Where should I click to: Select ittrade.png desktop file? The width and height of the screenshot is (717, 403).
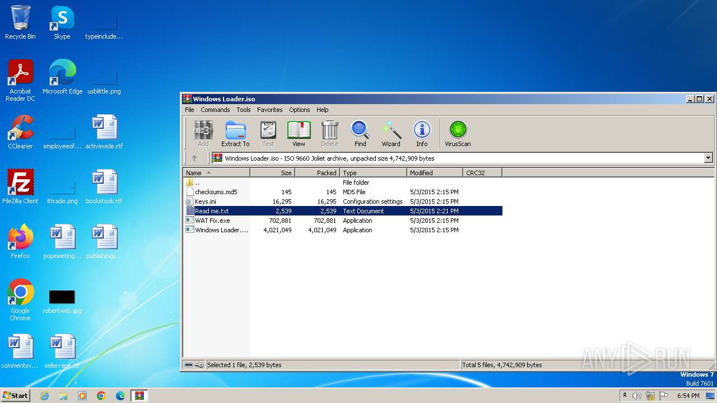pyautogui.click(x=62, y=191)
